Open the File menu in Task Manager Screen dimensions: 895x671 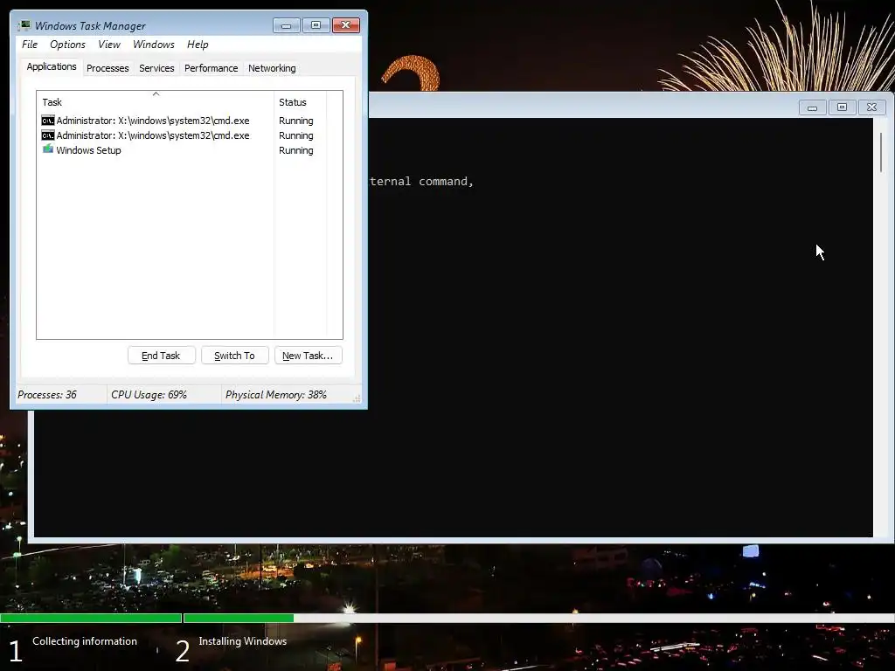(30, 45)
